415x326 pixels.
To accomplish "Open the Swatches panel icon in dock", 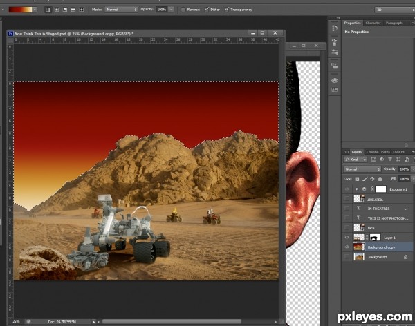I will click(335, 90).
